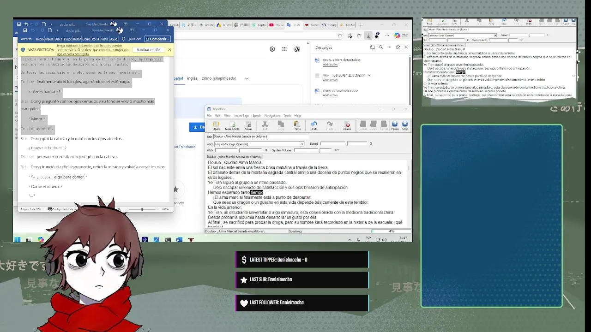The width and height of the screenshot is (591, 332).
Task: Click the Compartir button in Word
Action: pos(157,39)
